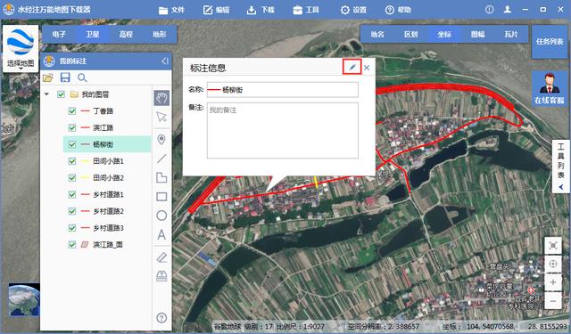Open the 任务列表 task list
571x334 pixels.
tap(550, 42)
